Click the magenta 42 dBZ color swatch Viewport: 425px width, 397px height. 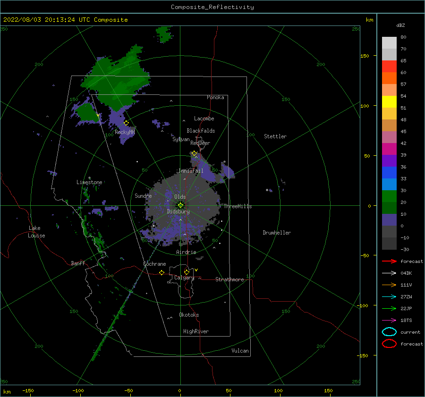[x=389, y=149]
